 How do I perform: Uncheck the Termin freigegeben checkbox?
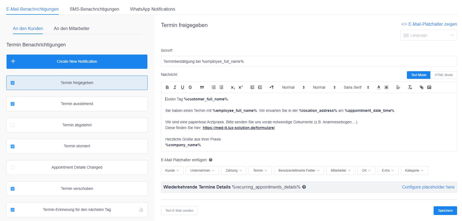pos(13,83)
